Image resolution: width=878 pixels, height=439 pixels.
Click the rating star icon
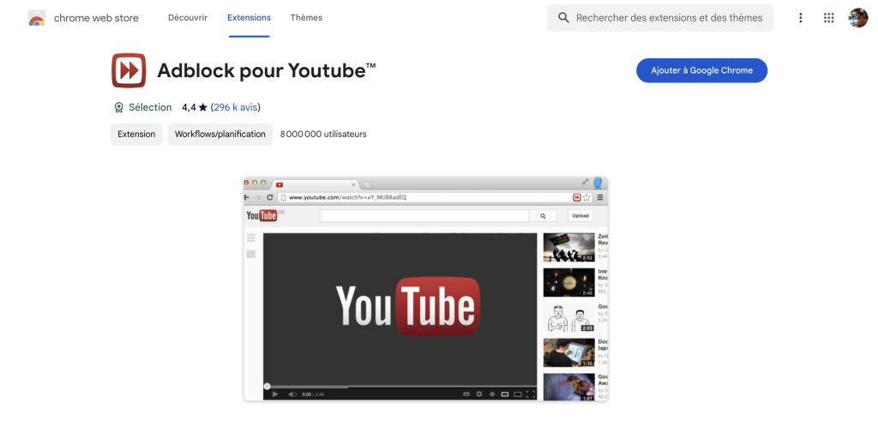click(202, 107)
